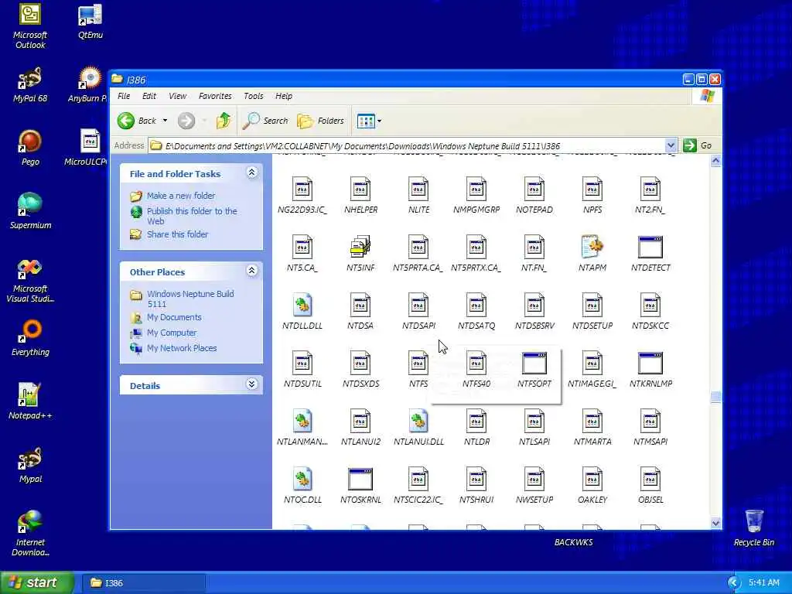This screenshot has height=594, width=792.
Task: Select the NG22D93.IC_ file icon
Action: pyautogui.click(x=302, y=189)
